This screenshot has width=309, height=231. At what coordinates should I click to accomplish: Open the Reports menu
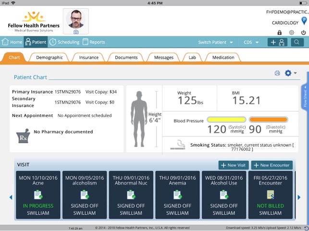94,42
